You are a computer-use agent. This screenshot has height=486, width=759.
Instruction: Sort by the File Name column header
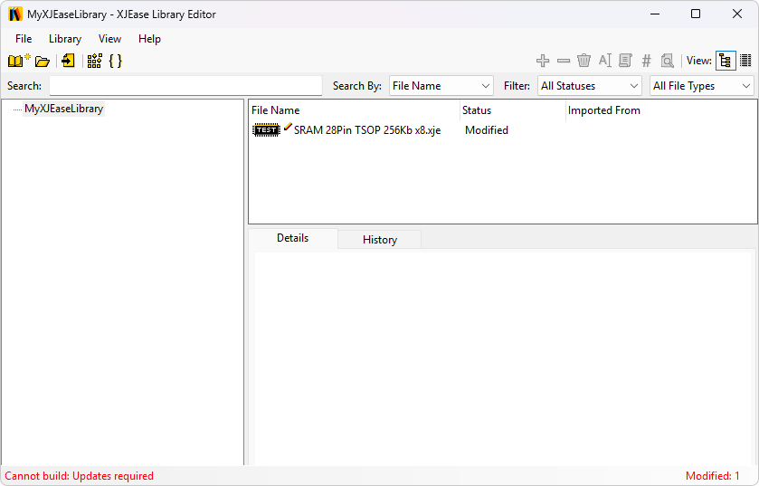(x=275, y=110)
